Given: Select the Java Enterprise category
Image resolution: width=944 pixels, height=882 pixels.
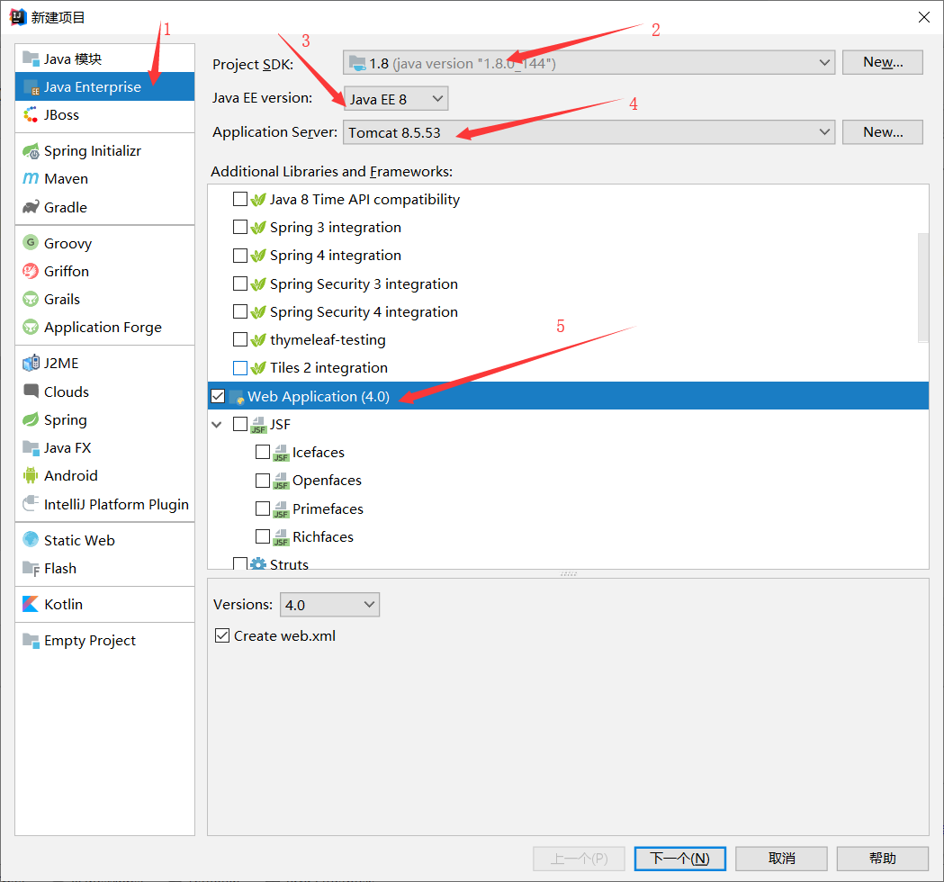Looking at the screenshot, I should coord(91,86).
